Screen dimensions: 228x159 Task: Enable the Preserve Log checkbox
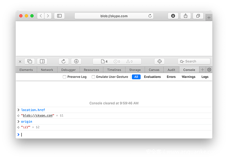(x=65, y=77)
